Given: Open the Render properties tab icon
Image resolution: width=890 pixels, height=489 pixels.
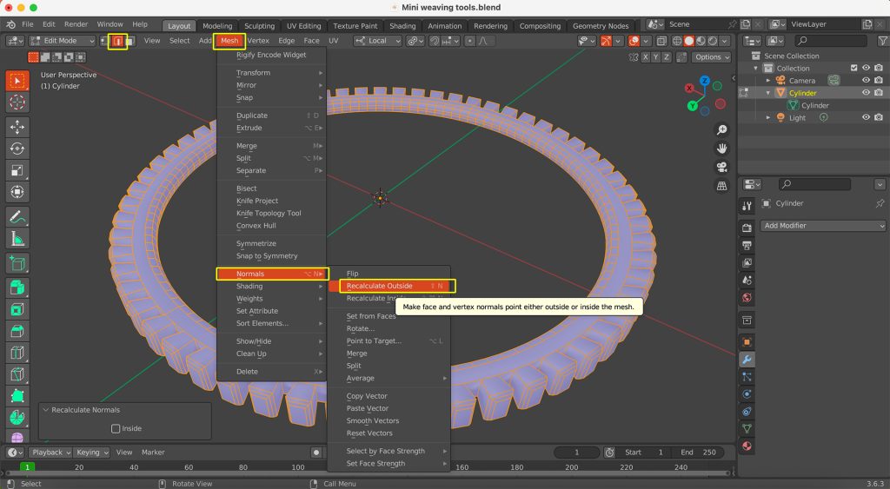Looking at the screenshot, I should pos(747,228).
